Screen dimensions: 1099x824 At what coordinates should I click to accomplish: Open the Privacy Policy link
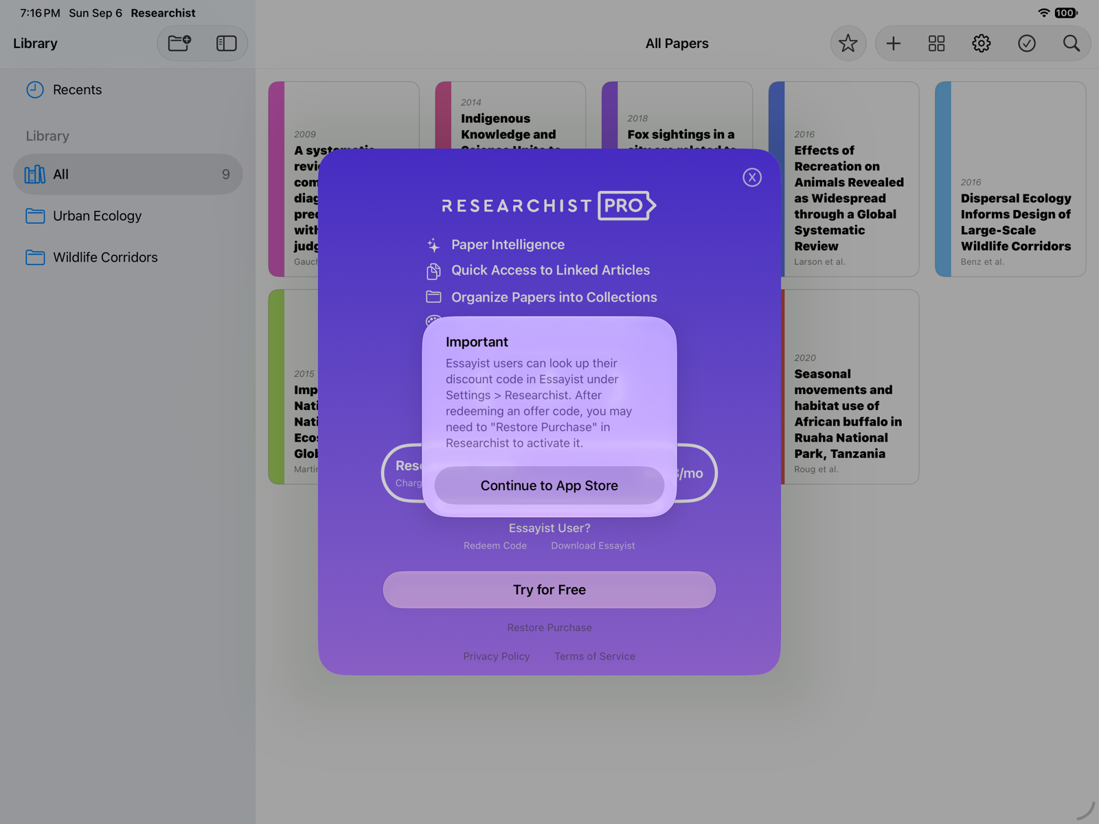tap(497, 656)
